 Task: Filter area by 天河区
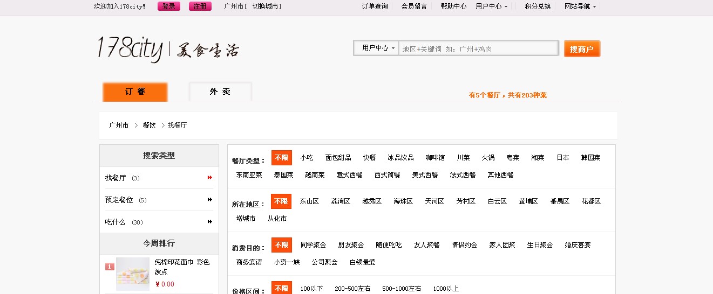(434, 201)
